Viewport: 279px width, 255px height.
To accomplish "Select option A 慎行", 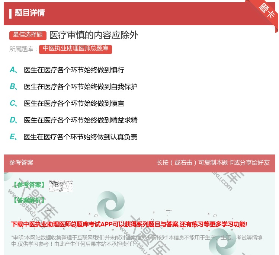I will click(74, 70).
